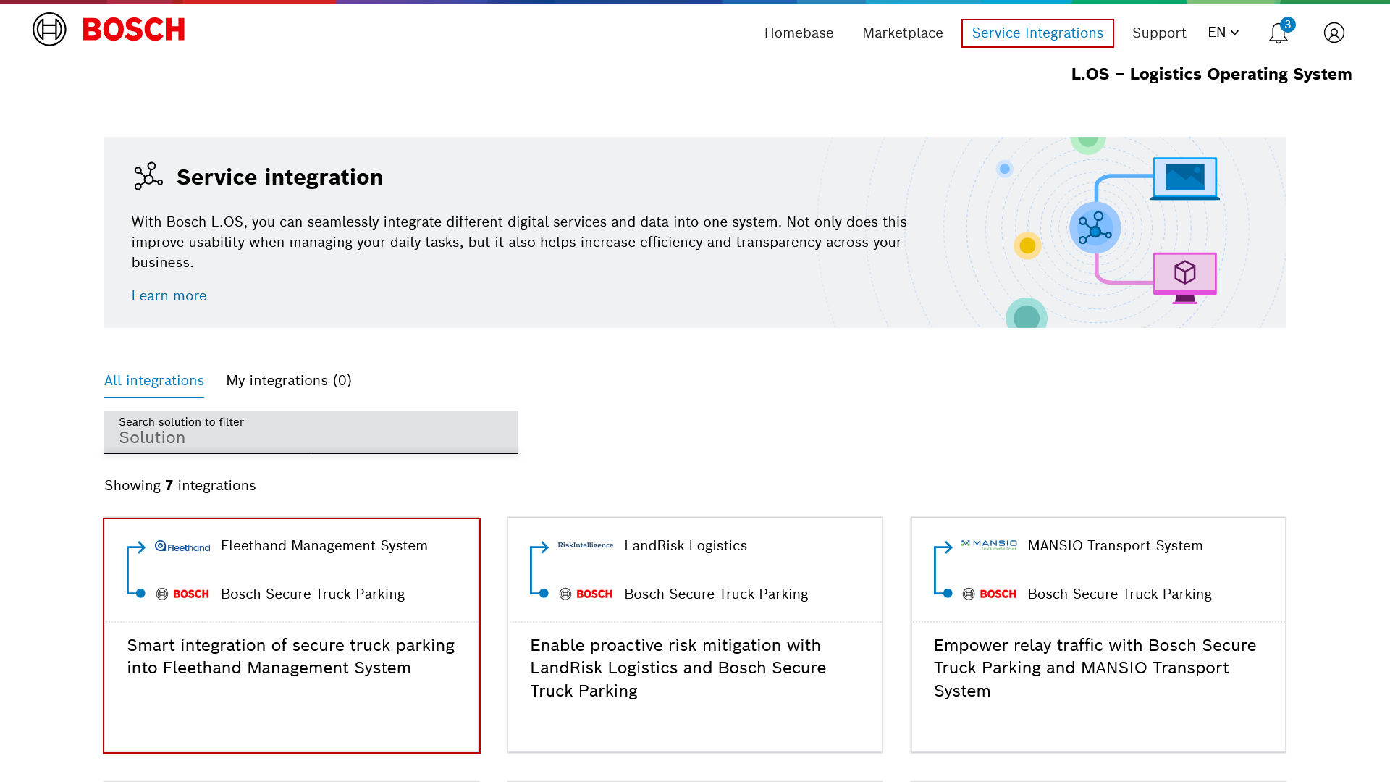The image size is (1390, 782).
Task: Click the Service integration network icon
Action: (148, 177)
